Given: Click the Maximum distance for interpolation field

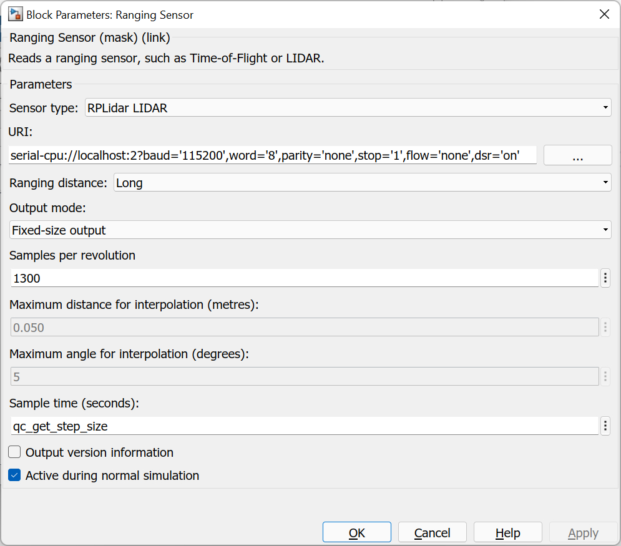Looking at the screenshot, I should [x=304, y=328].
